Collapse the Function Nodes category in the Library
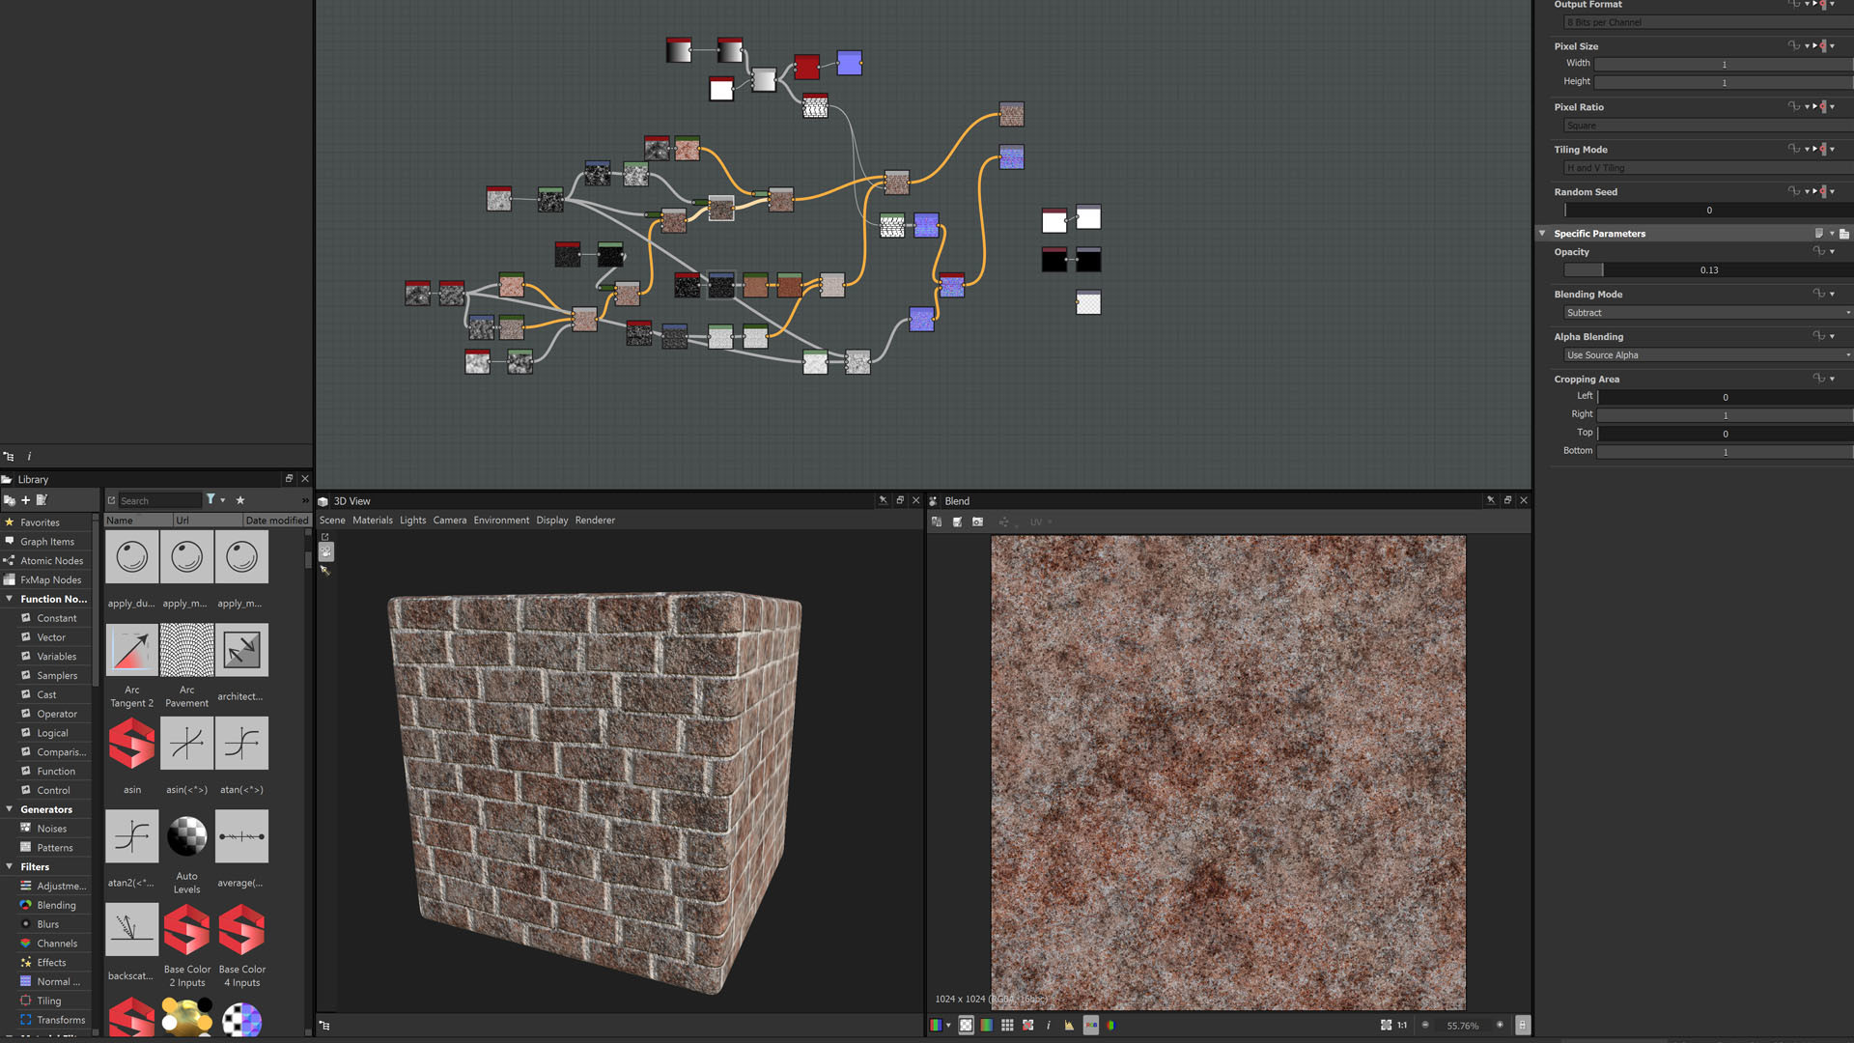Screen dimensions: 1854x1043 point(8,599)
